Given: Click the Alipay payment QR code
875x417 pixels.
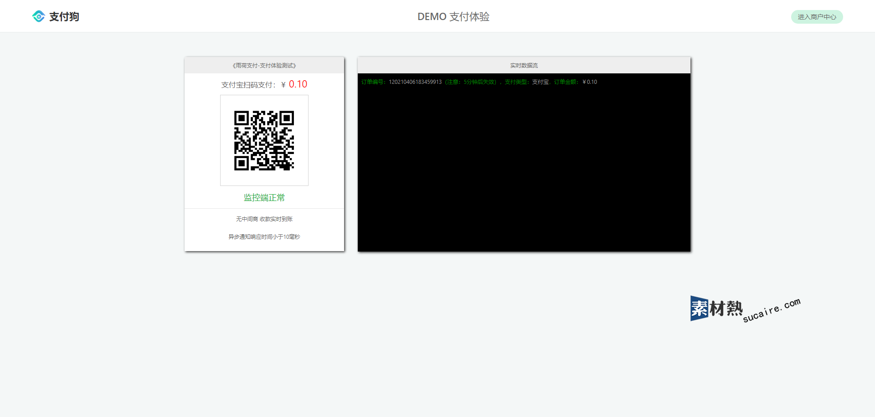Looking at the screenshot, I should click(x=264, y=140).
